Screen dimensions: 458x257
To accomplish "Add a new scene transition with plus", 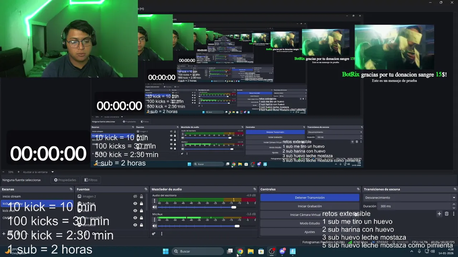I will (x=439, y=214).
